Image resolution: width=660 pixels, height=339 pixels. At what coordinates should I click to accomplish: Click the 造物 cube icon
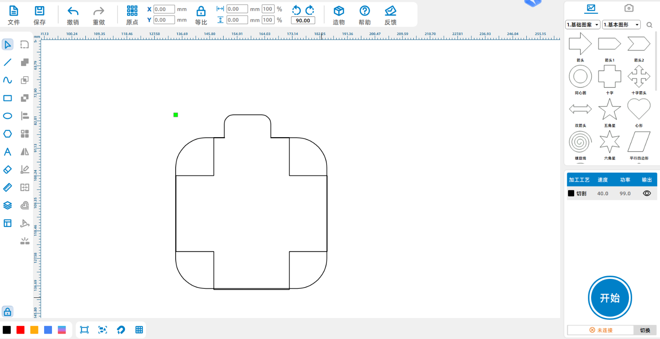tap(339, 11)
